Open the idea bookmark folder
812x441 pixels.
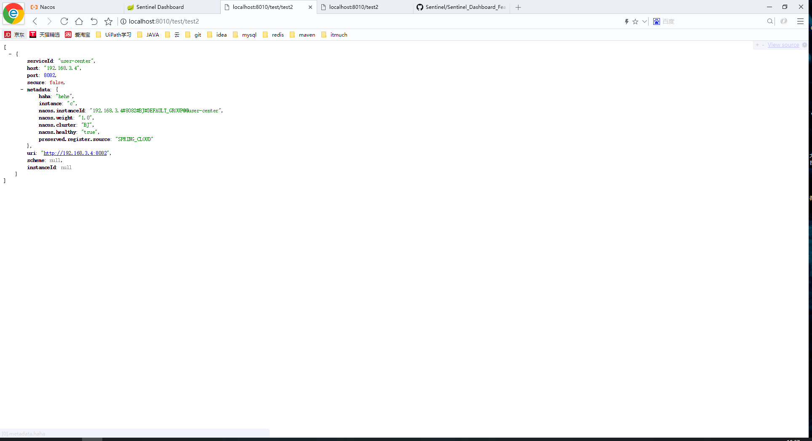[x=217, y=35]
